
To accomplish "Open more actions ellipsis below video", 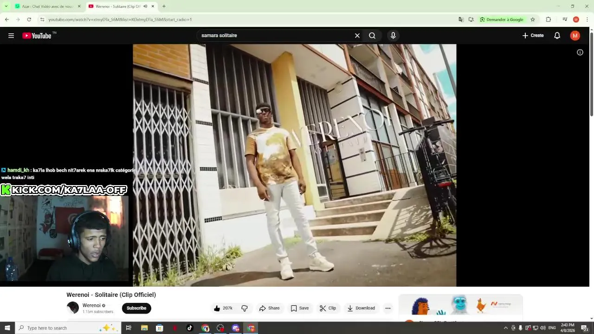I will (x=388, y=308).
